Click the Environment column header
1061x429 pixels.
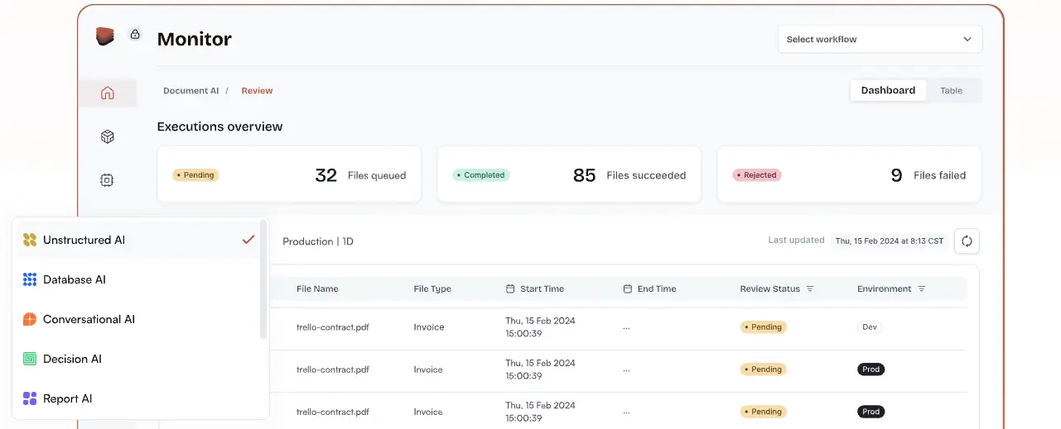(885, 289)
